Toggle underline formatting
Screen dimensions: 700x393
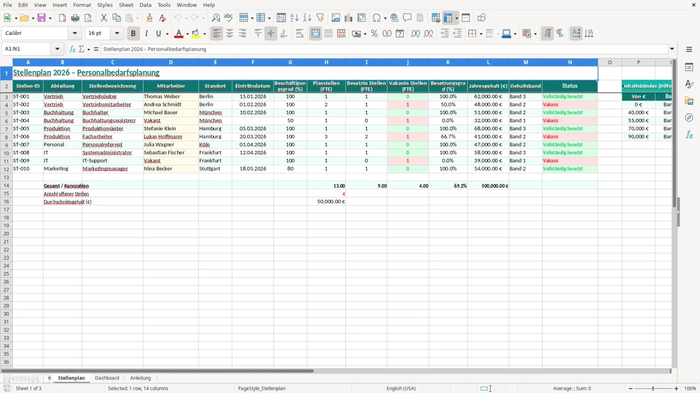[159, 34]
